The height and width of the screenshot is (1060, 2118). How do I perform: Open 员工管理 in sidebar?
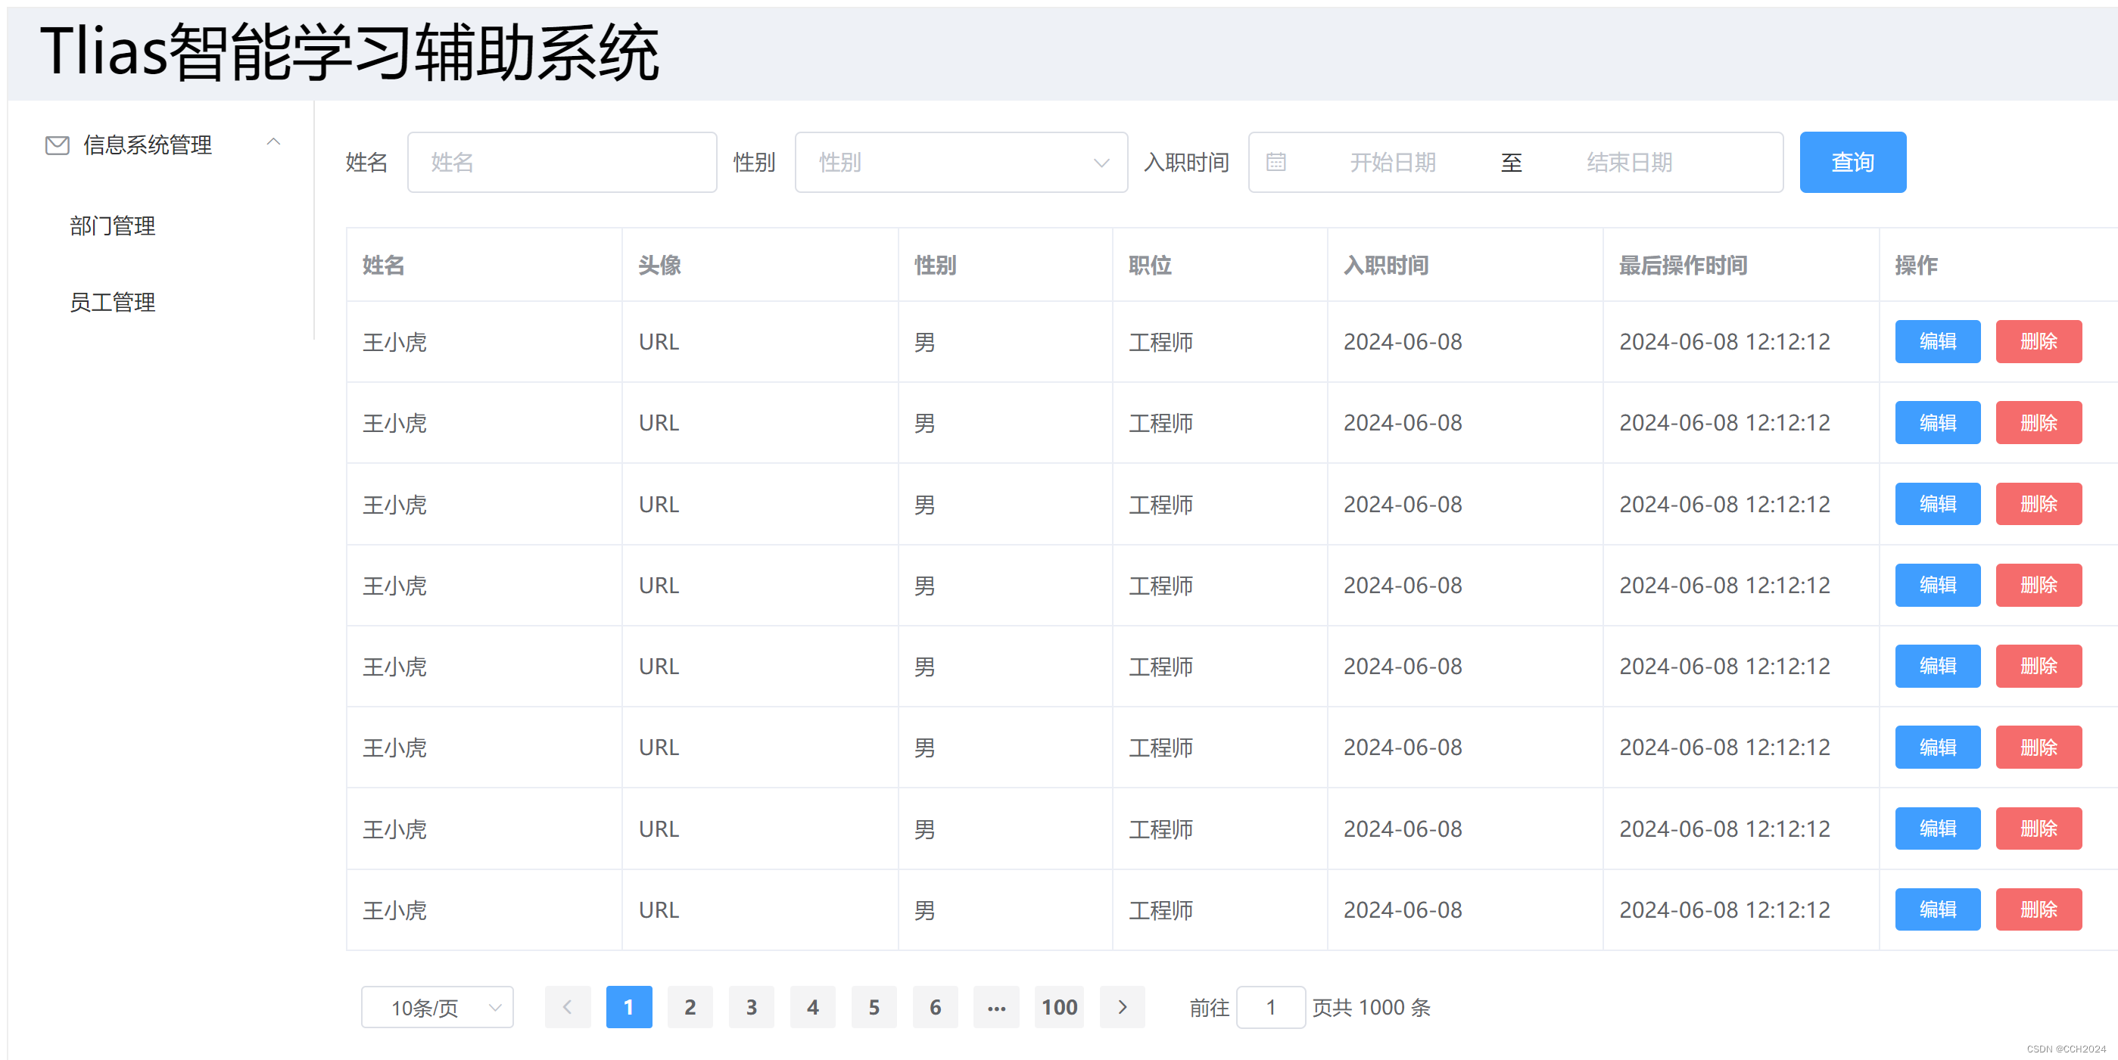point(113,302)
